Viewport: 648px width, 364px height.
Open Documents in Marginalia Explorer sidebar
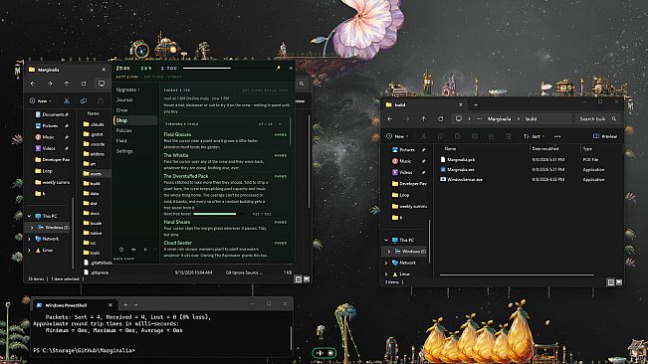(52, 114)
